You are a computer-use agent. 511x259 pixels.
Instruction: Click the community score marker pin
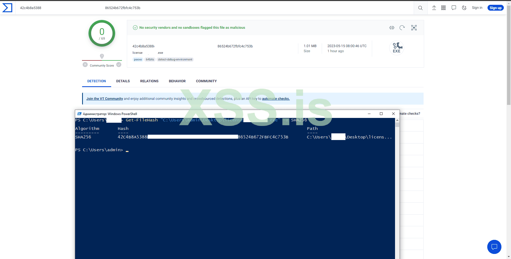tap(102, 56)
